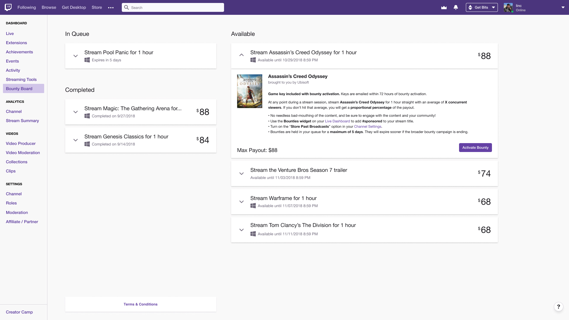The image size is (569, 320).
Task: Click 'Max Payout: $88' text
Action: pyautogui.click(x=257, y=150)
